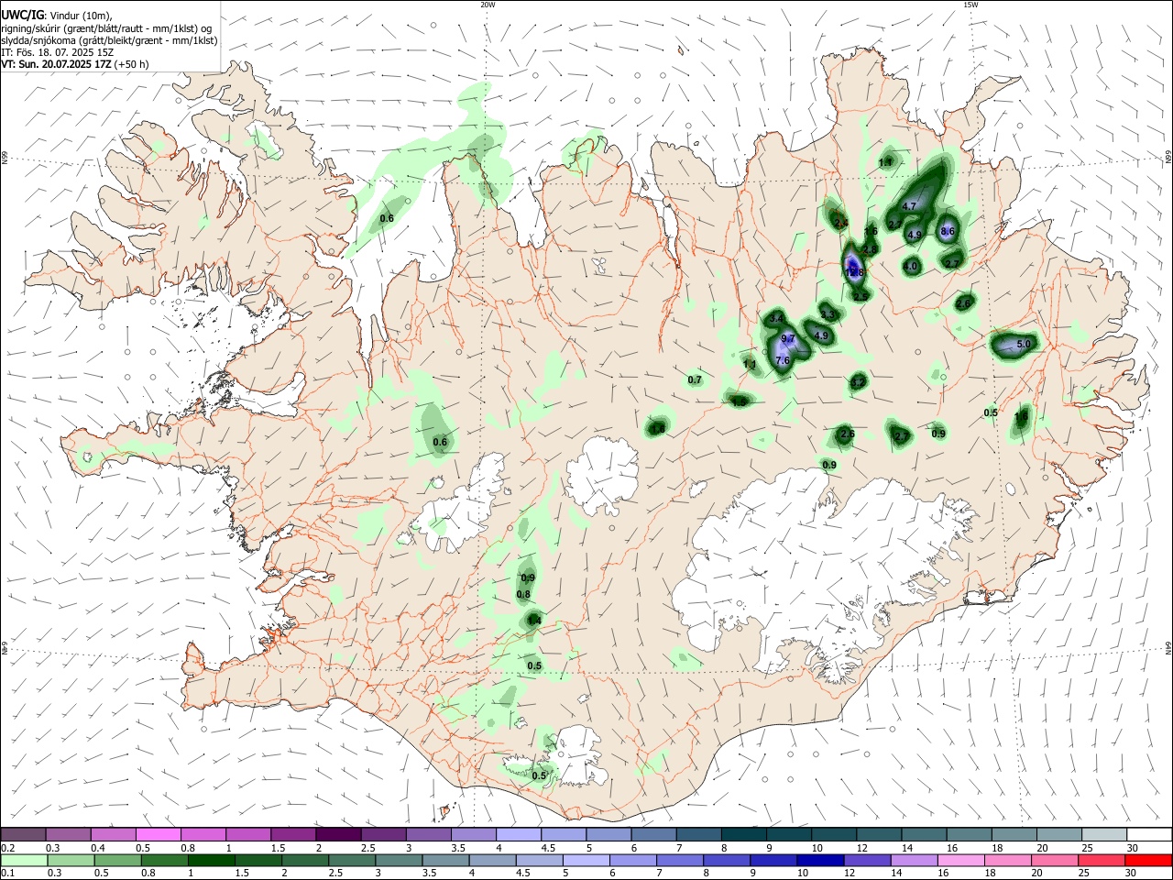Viewport: 1173px width, 880px height.
Task: Select the 9.7 rainfall value label
Action: click(x=787, y=339)
